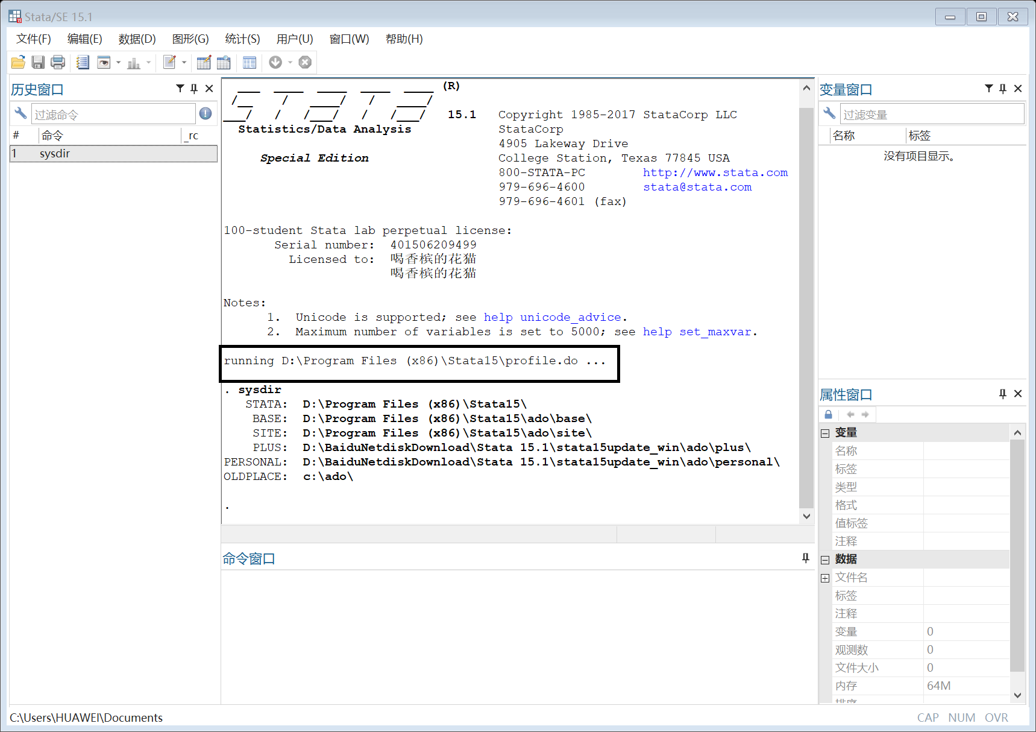Click the filter funnel in 历史窗口
Screen dimensions: 1036x732
coord(180,89)
